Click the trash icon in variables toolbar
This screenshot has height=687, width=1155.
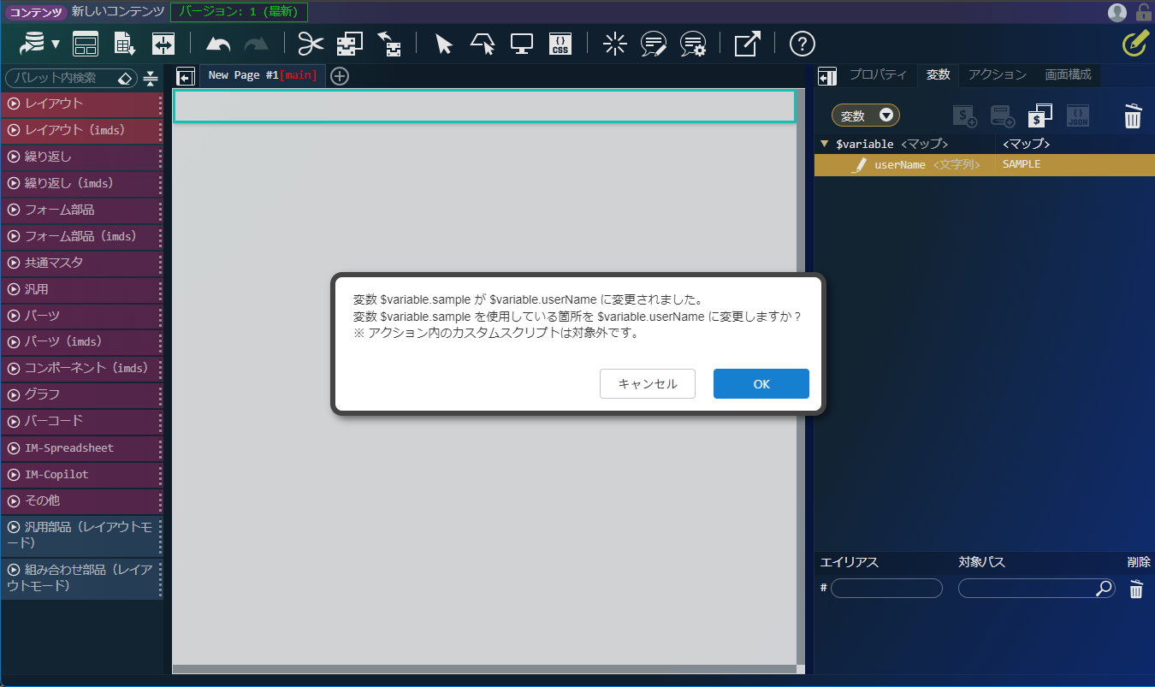tap(1132, 115)
